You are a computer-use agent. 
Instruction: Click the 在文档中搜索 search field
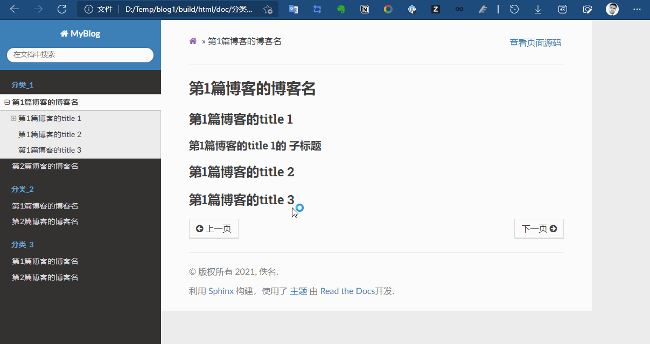point(80,55)
